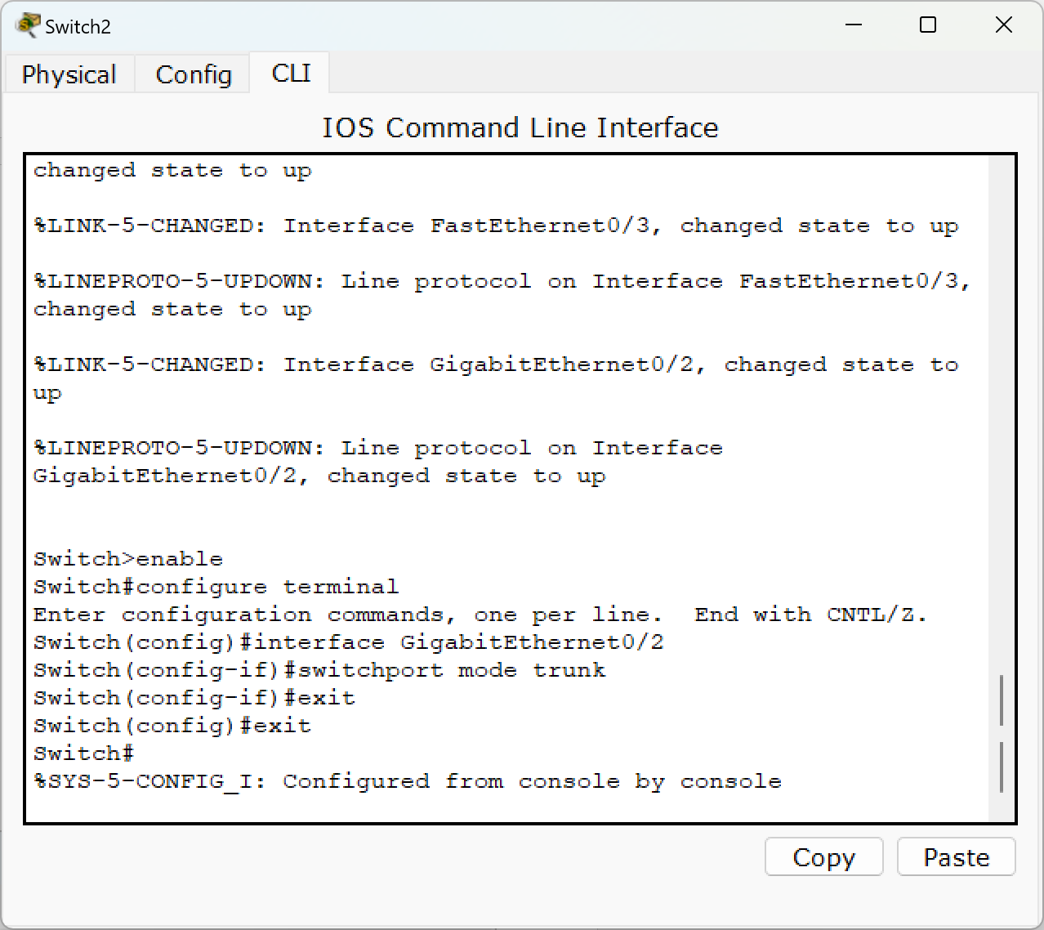Click the CLI scrollbar thumb
1044x930 pixels.
tap(1002, 733)
